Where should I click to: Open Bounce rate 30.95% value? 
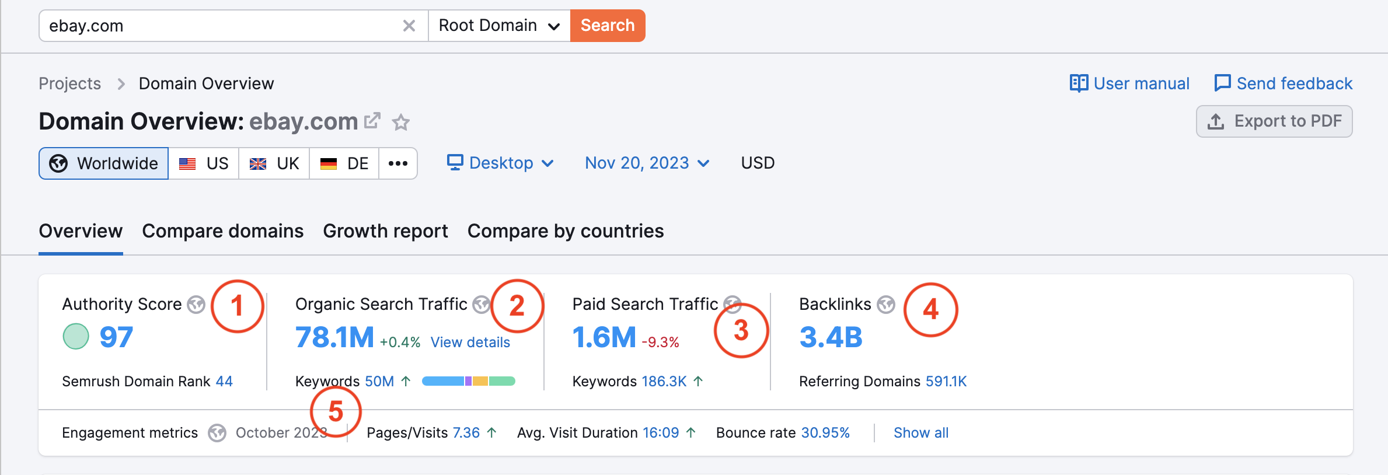coord(825,433)
